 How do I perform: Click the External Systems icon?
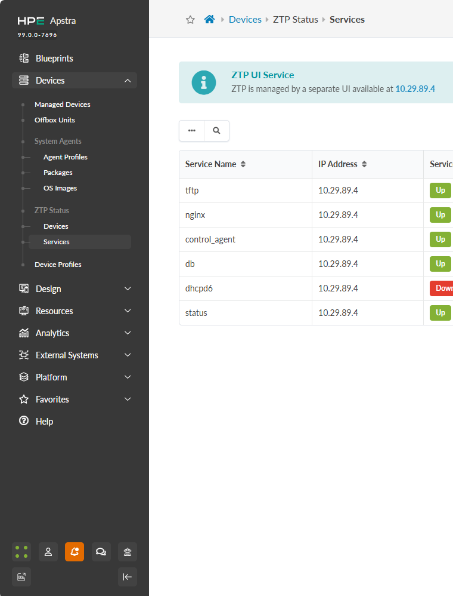[24, 355]
